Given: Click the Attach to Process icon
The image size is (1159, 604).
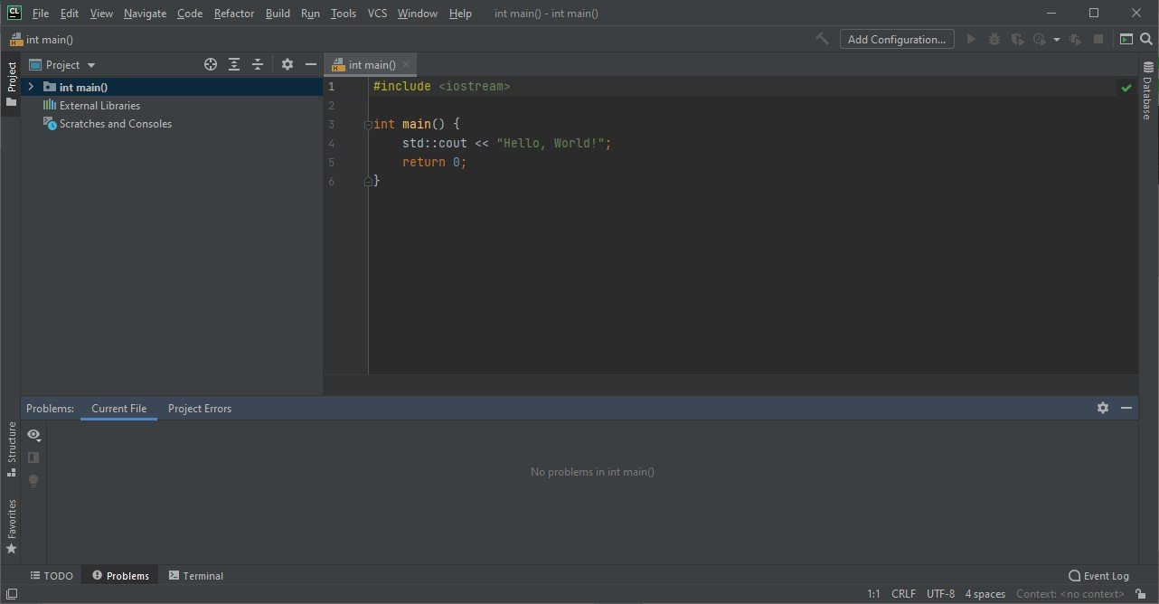Looking at the screenshot, I should (x=1075, y=39).
